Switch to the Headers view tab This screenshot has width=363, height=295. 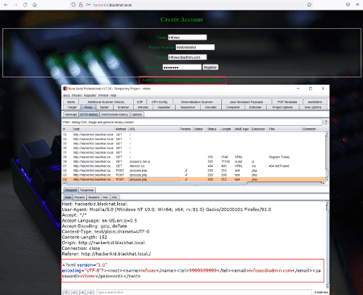94,197
